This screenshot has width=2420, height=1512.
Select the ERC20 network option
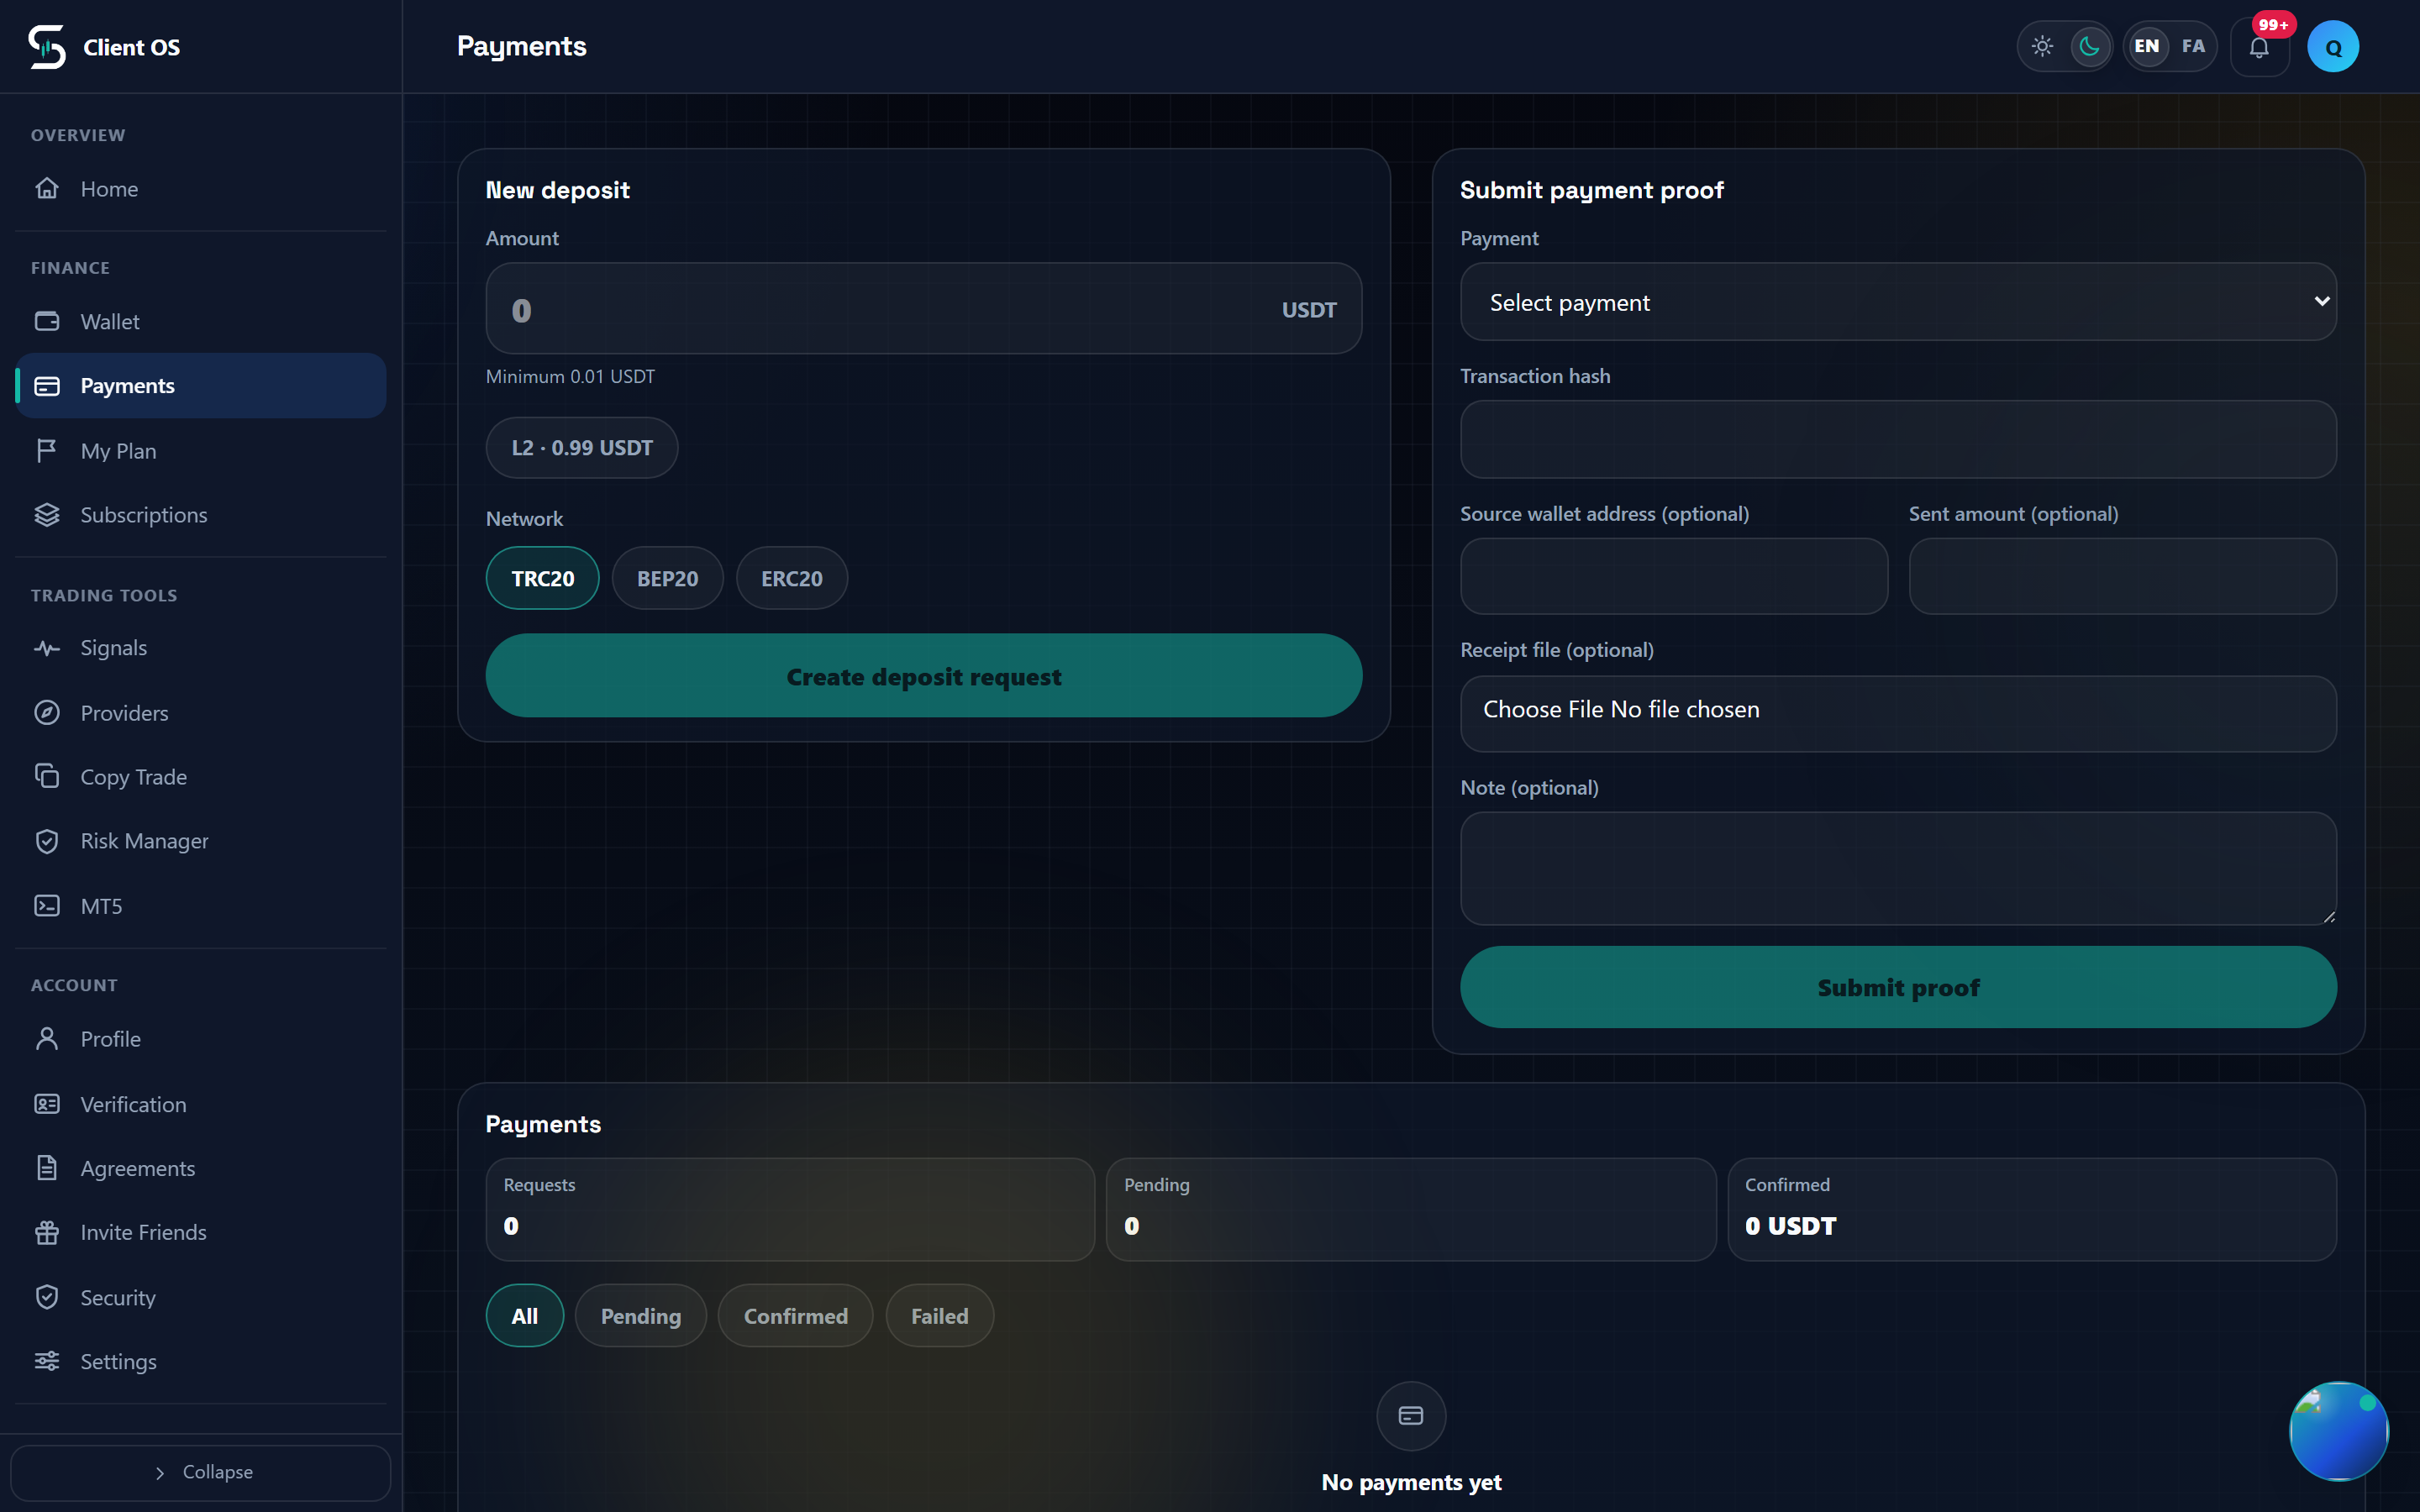(x=791, y=578)
